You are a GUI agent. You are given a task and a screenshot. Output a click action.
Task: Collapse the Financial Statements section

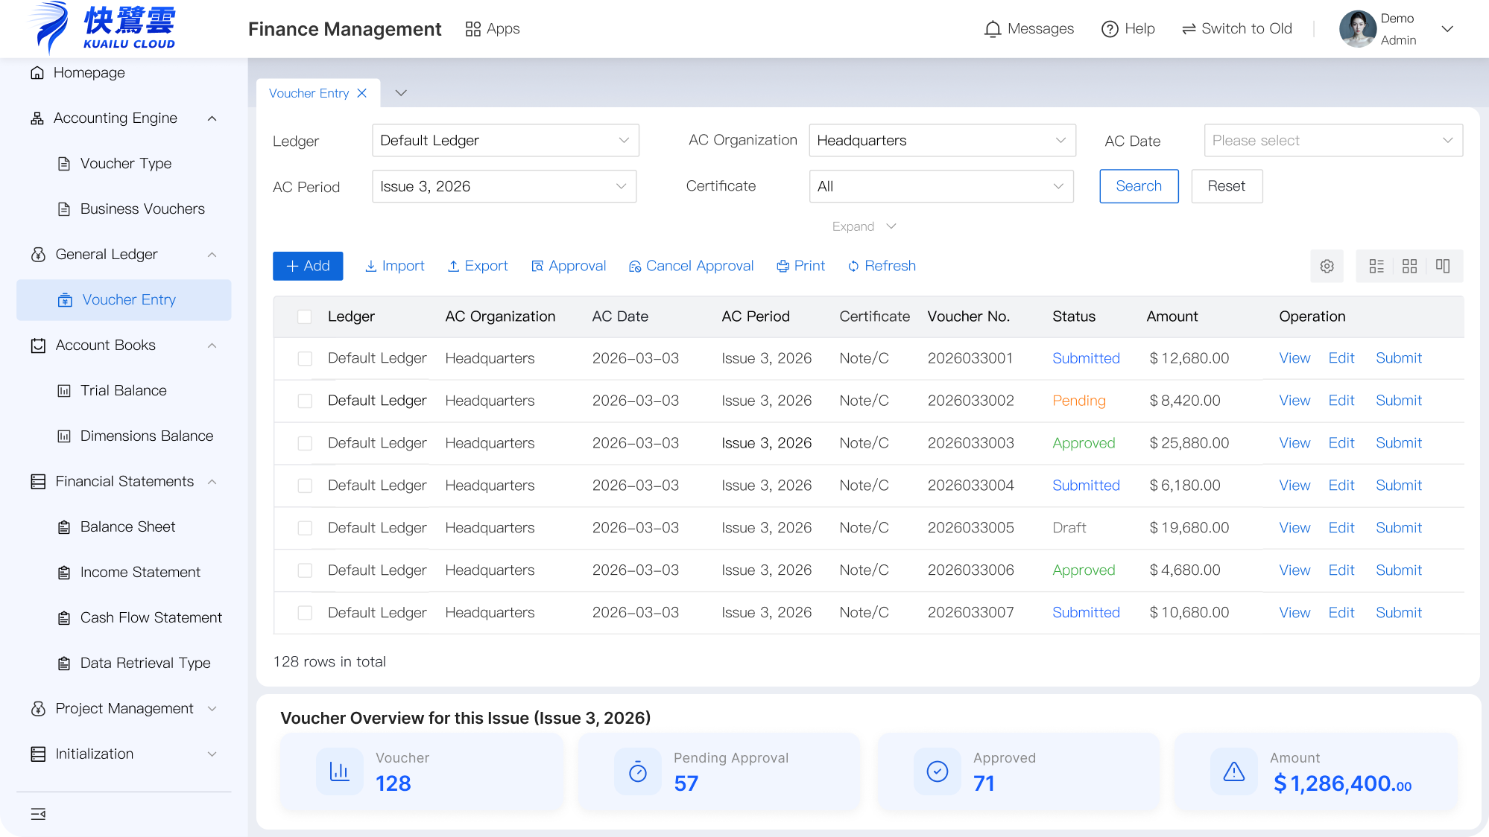212,482
